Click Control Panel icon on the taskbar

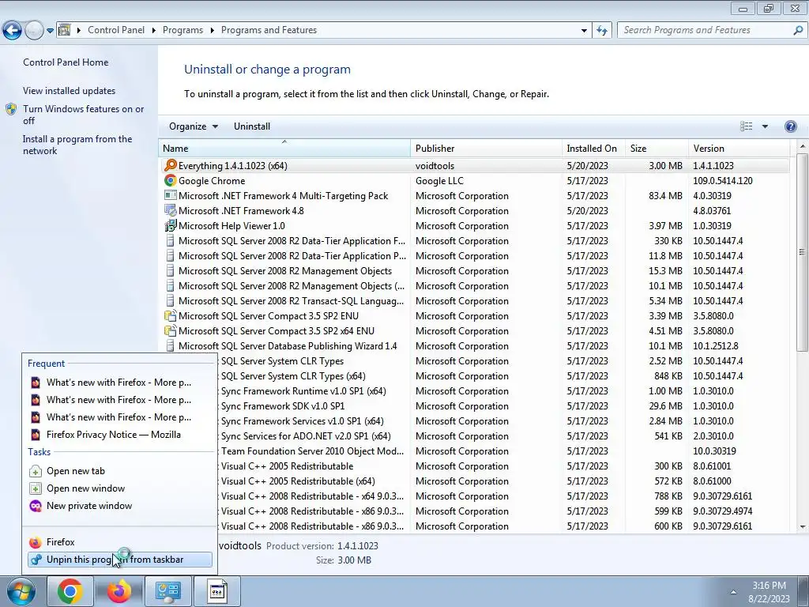point(167,591)
